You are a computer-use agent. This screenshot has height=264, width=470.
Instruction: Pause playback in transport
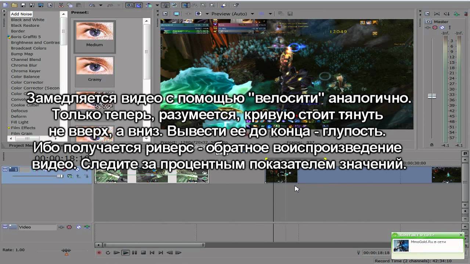pos(134,253)
